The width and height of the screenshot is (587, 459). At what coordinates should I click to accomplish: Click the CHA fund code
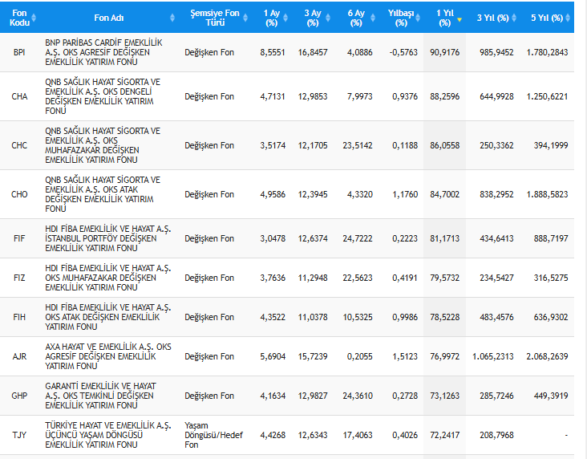pos(19,96)
